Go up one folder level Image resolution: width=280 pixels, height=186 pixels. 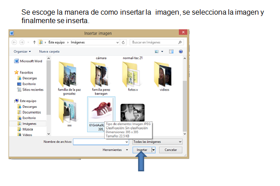(34, 42)
